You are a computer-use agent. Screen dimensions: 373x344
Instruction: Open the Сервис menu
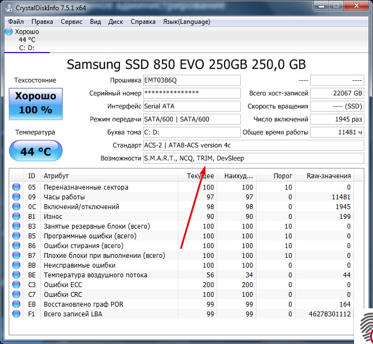[x=72, y=22]
